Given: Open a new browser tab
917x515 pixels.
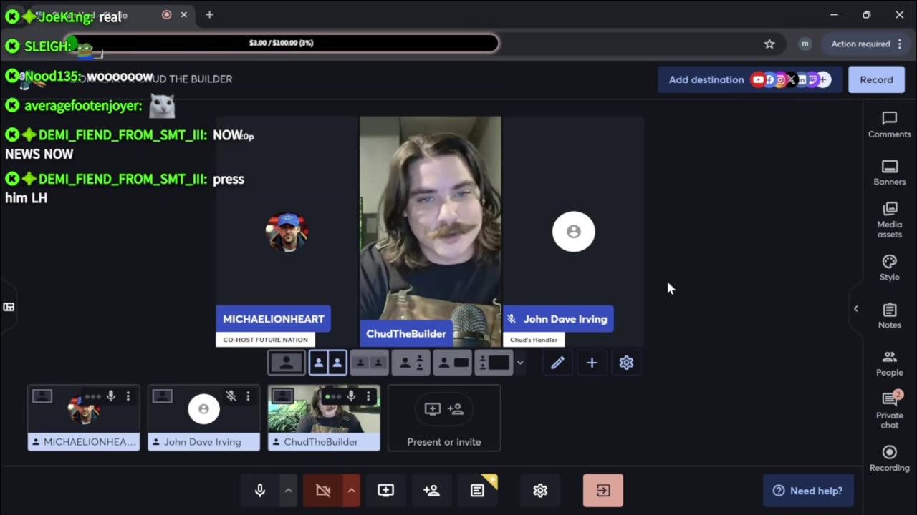Looking at the screenshot, I should 209,14.
